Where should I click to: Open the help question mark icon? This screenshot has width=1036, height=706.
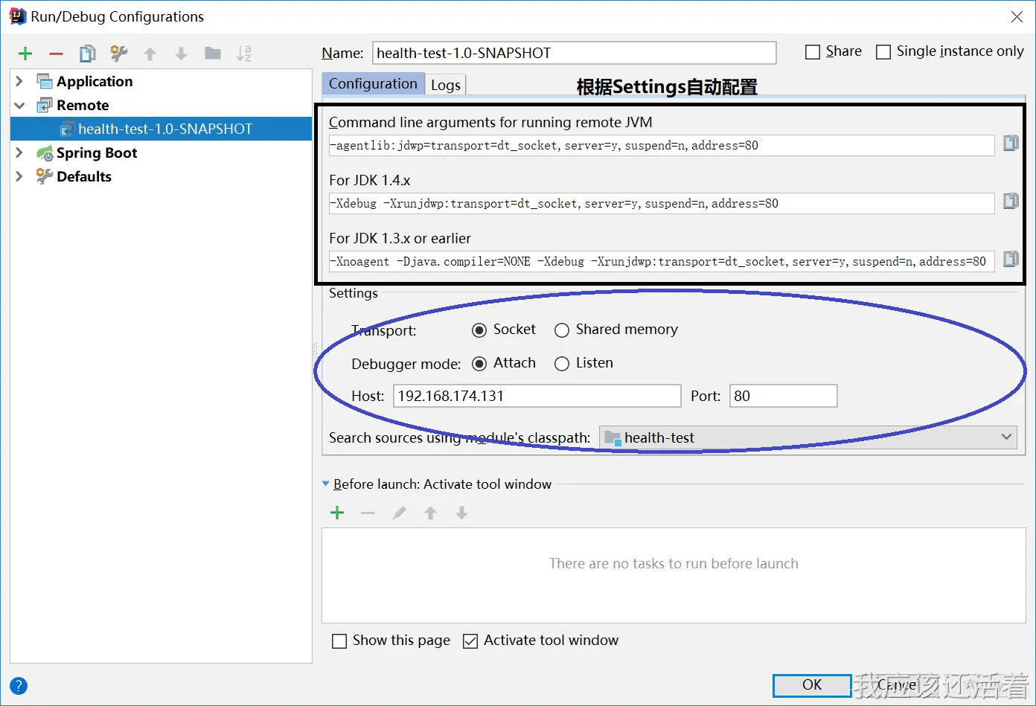pos(19,686)
